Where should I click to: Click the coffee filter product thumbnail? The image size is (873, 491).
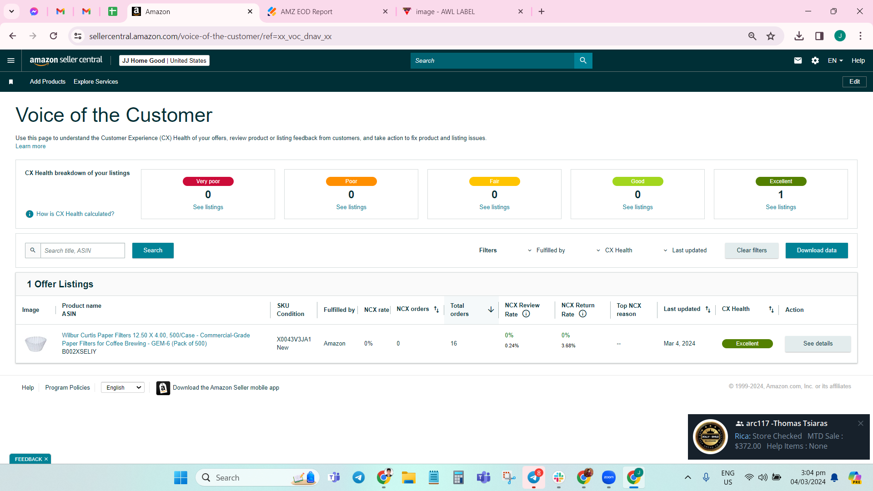35,344
